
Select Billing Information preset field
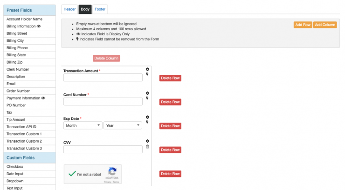(29, 26)
